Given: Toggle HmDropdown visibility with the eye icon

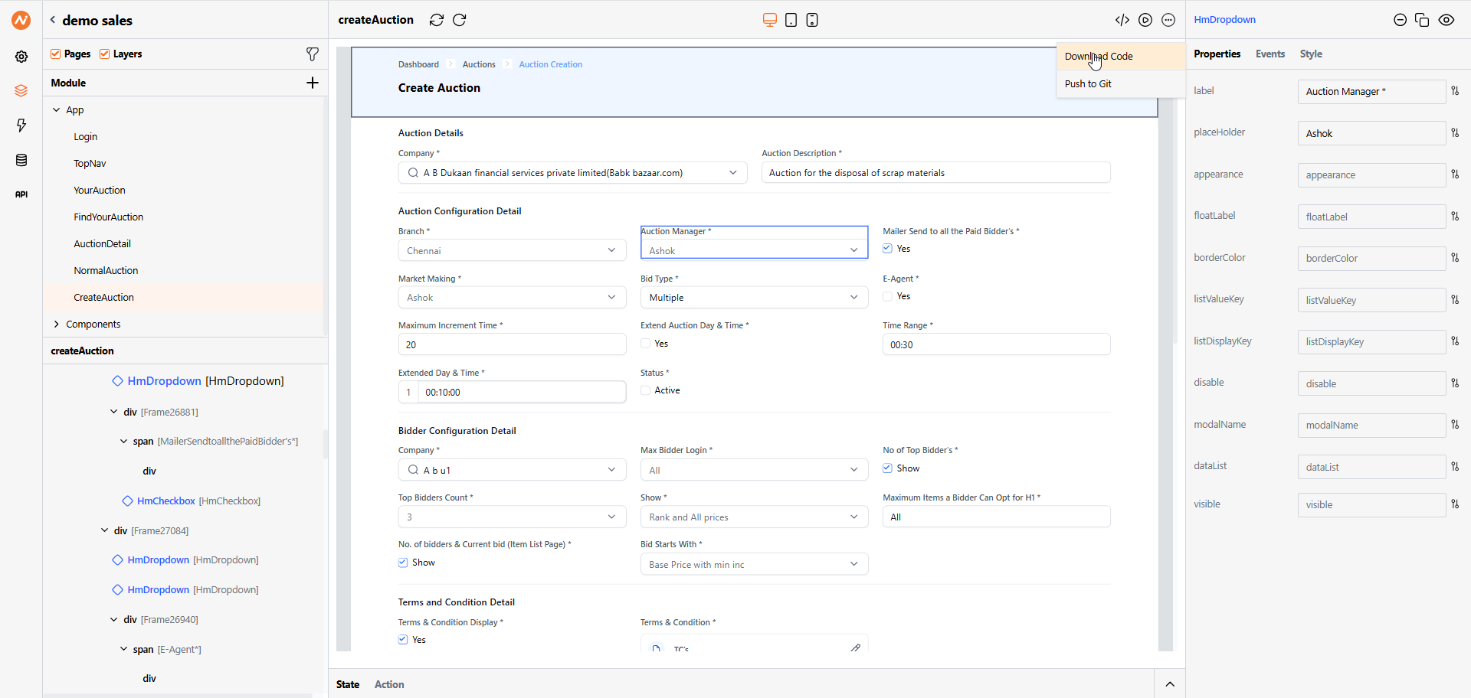Looking at the screenshot, I should click(x=1446, y=20).
